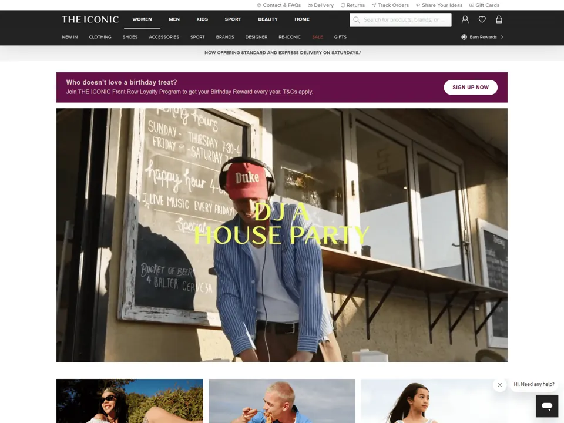Open the Share Your Ideas link
Screen dimensions: 564x423
(x=439, y=5)
